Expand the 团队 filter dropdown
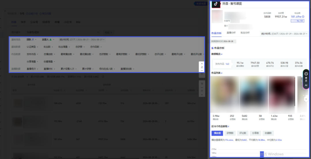 click(32, 40)
